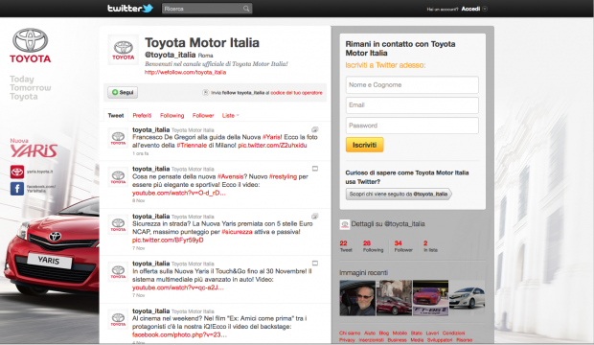Viewport: 594px width, 345px height.
Task: Open the recent image of dark red car on street
Action: [x=394, y=298]
